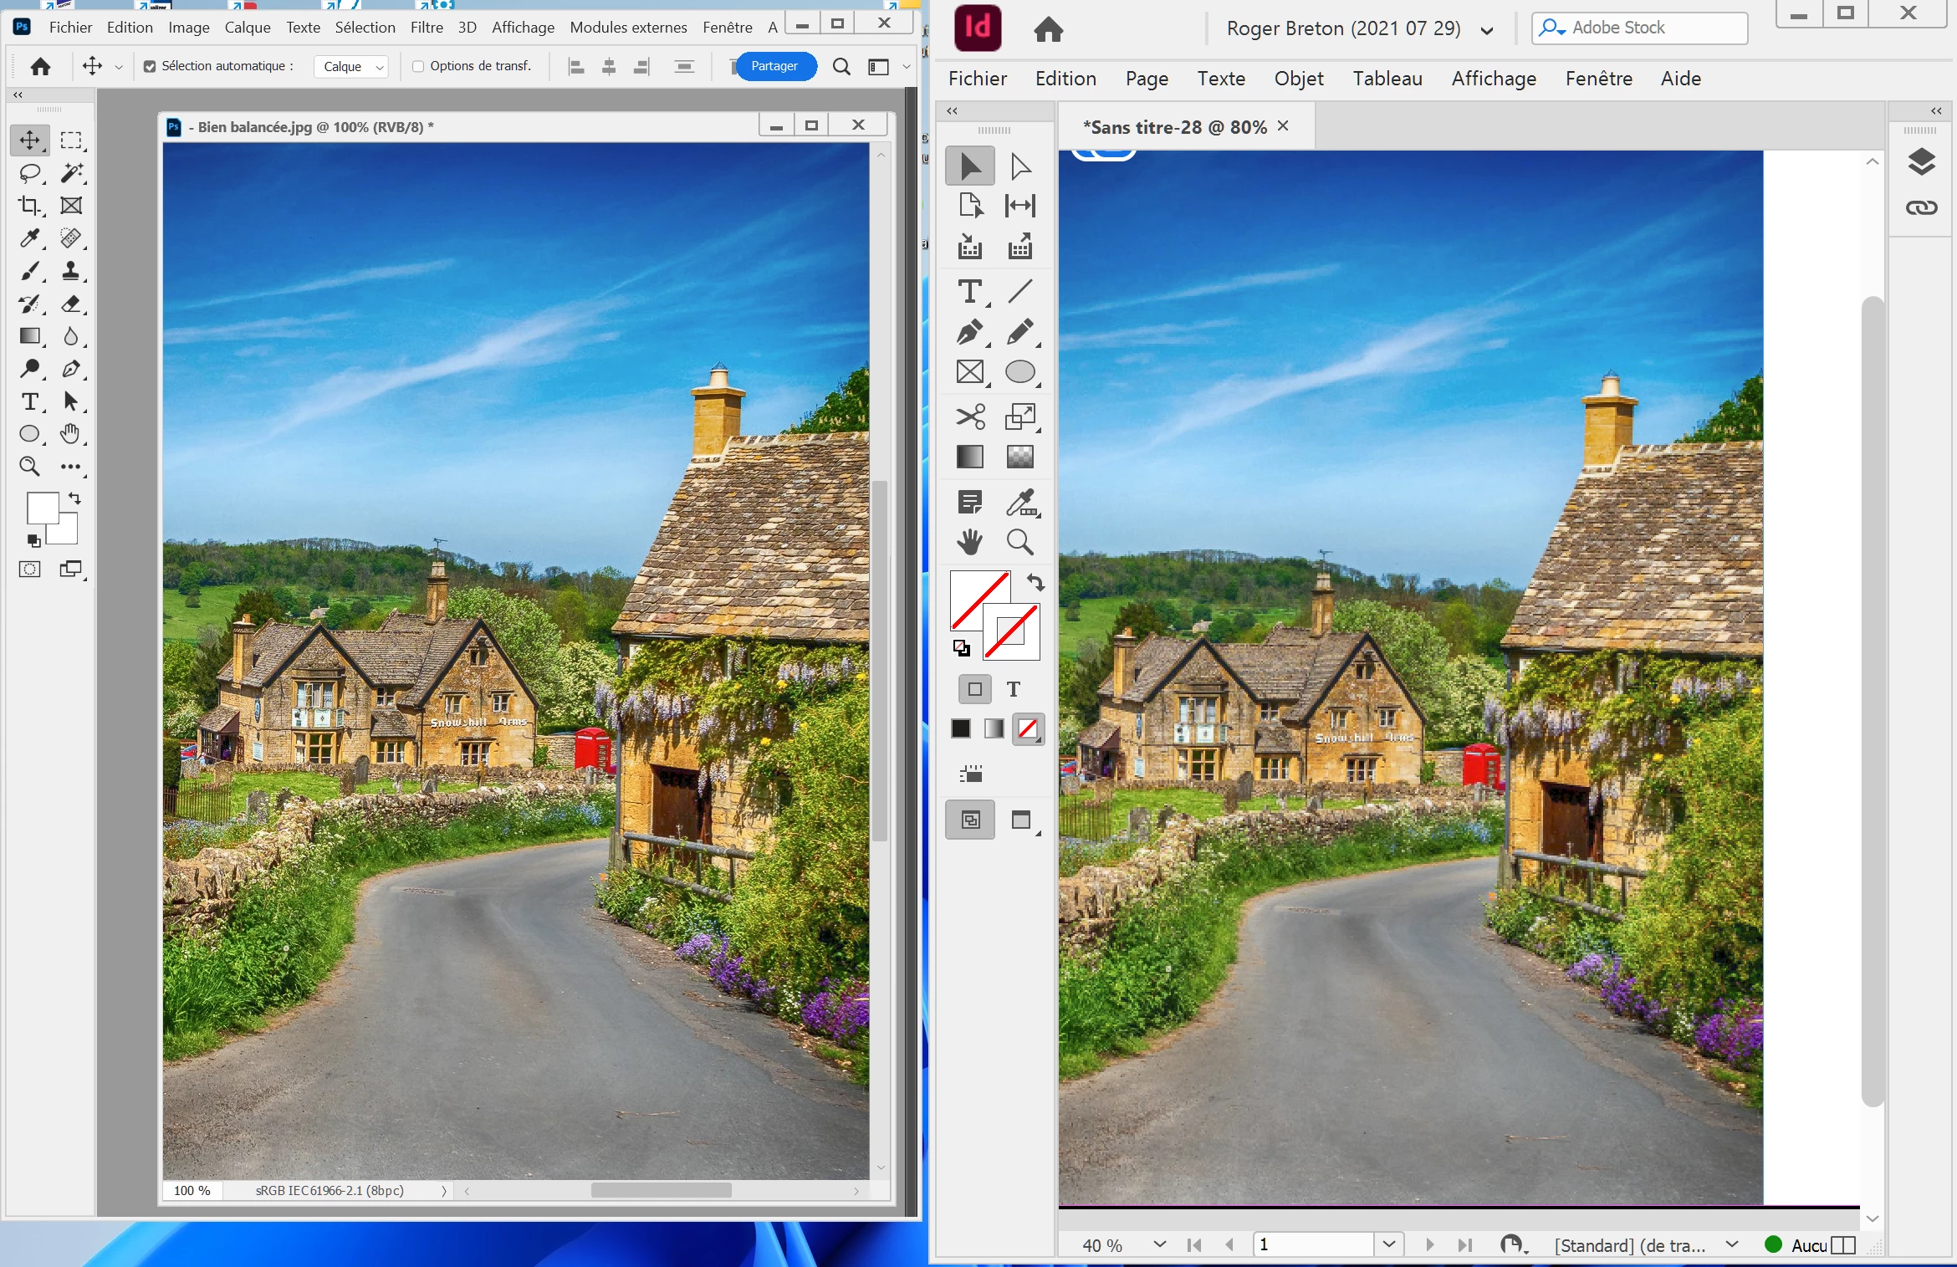Select the InDesign Eyedropper tool

click(x=1019, y=502)
